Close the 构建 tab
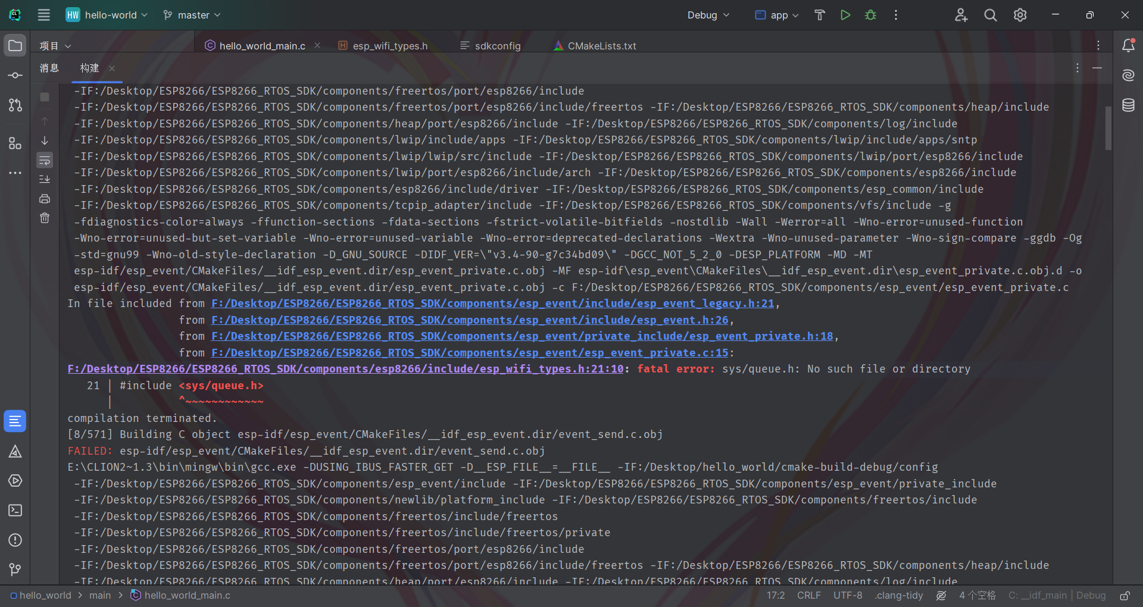 coord(112,68)
